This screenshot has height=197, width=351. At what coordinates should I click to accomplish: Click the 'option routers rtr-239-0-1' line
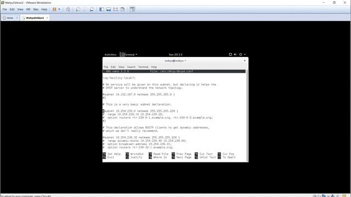pyautogui.click(x=157, y=118)
